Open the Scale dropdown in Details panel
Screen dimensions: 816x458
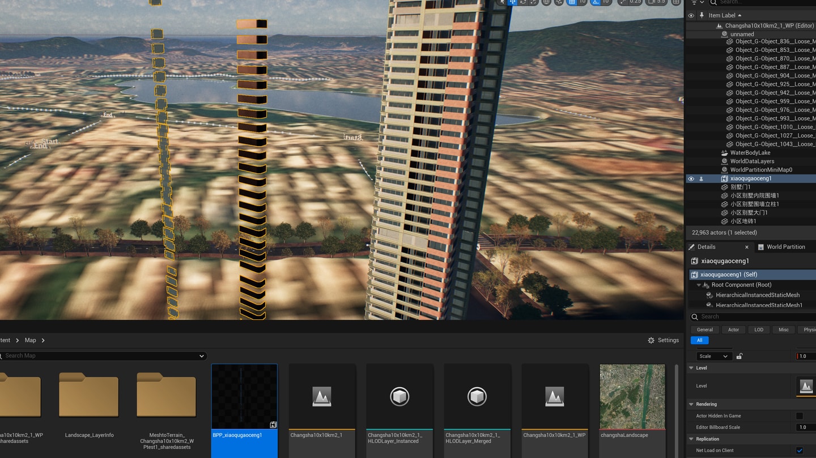pos(713,356)
